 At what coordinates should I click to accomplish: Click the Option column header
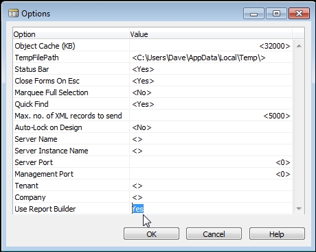point(24,34)
